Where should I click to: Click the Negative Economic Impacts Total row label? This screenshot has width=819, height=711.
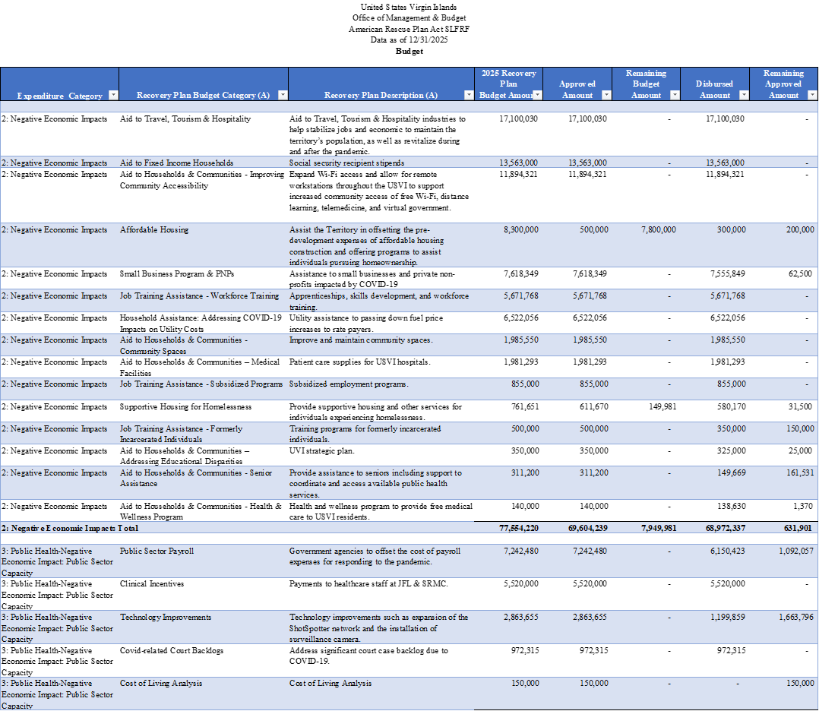(70, 527)
